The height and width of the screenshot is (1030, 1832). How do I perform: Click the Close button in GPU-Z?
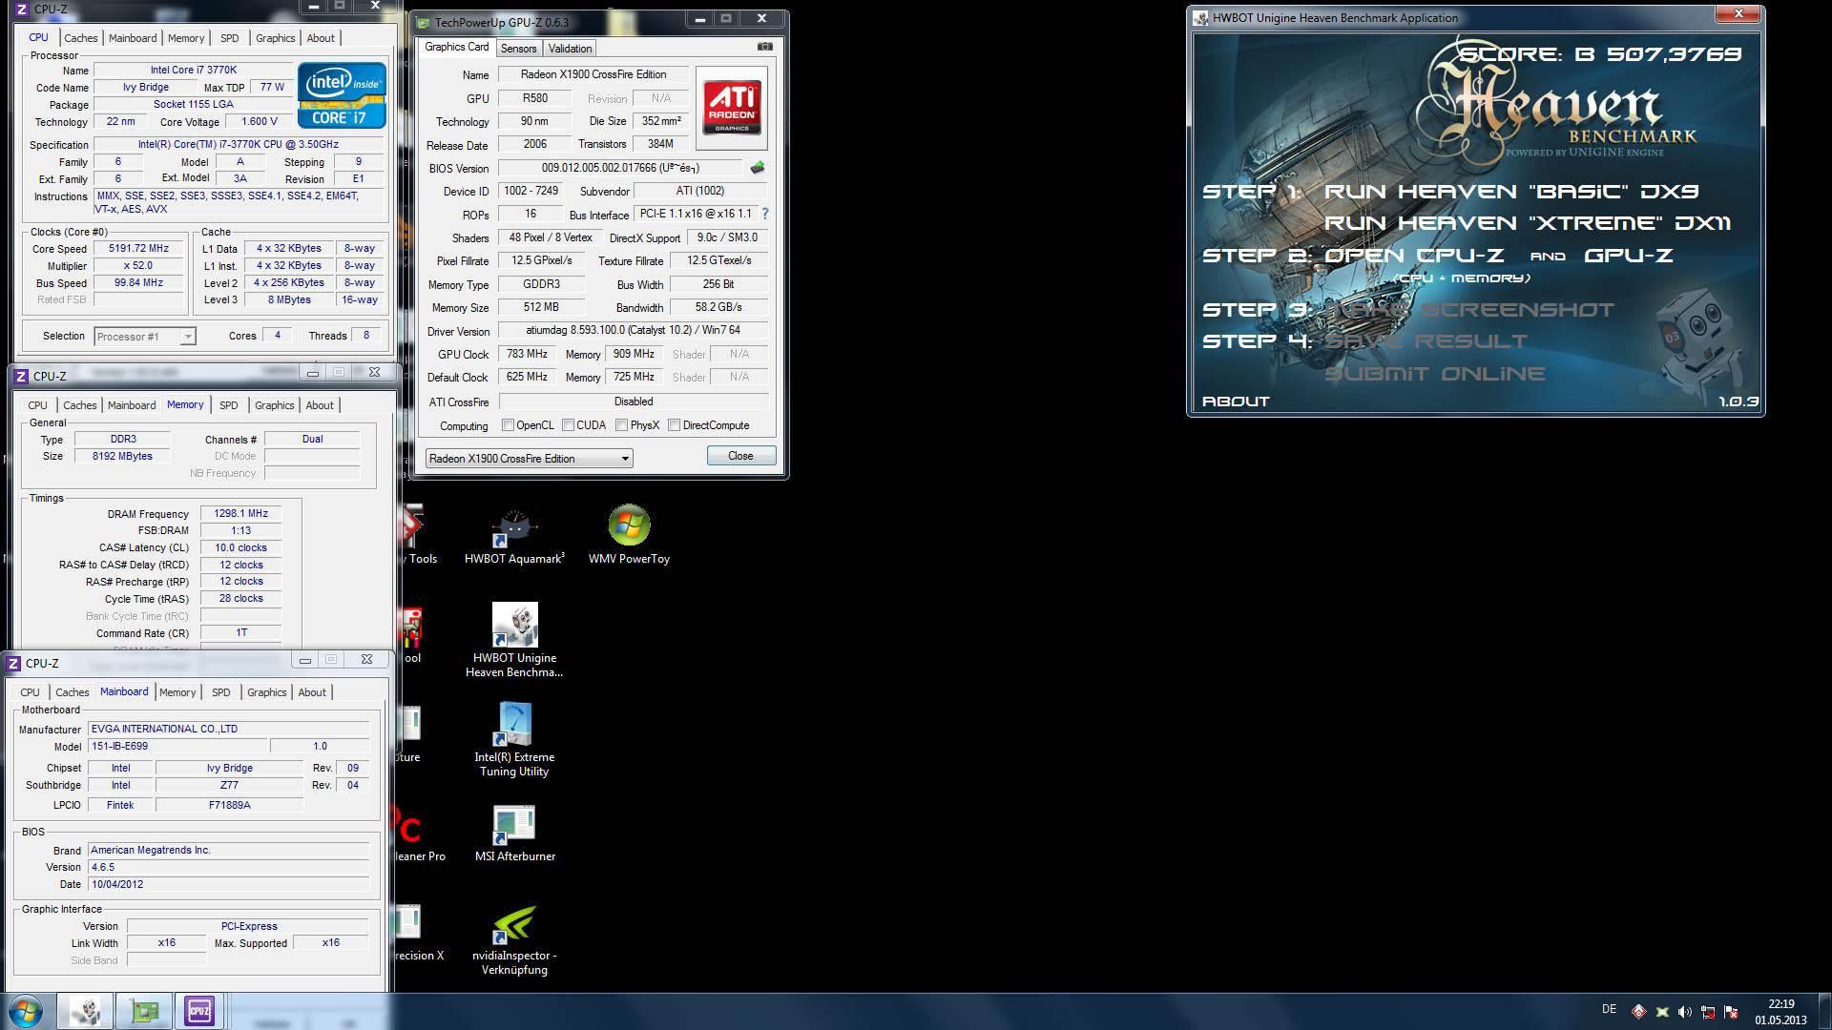[x=741, y=456]
